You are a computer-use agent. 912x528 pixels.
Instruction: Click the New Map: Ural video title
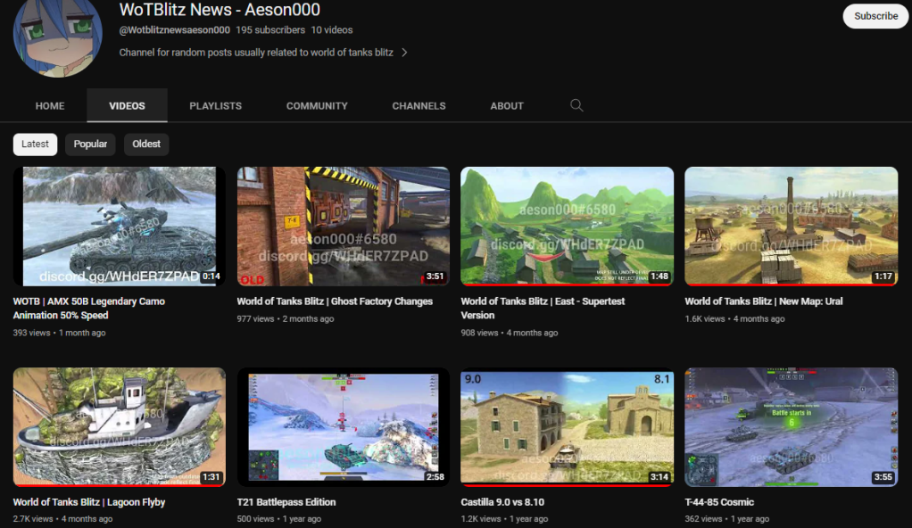(x=763, y=301)
